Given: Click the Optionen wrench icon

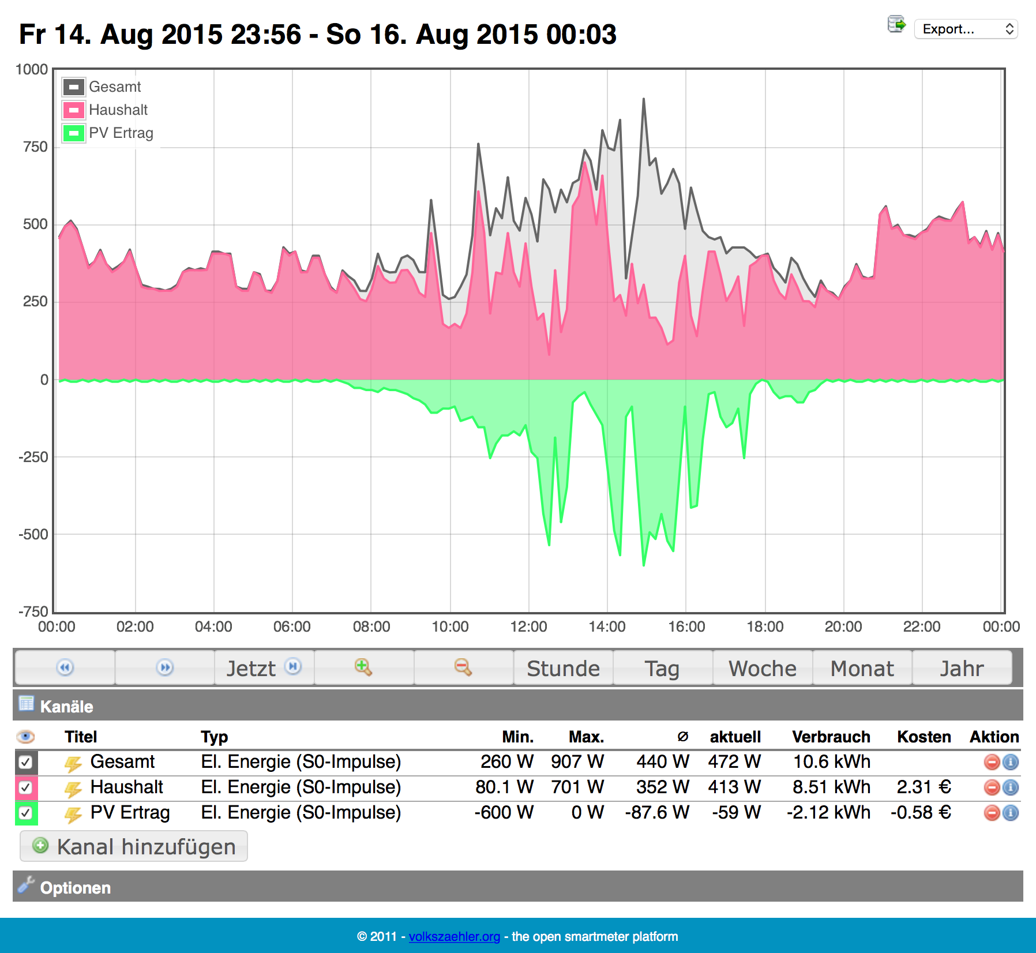Looking at the screenshot, I should [26, 884].
